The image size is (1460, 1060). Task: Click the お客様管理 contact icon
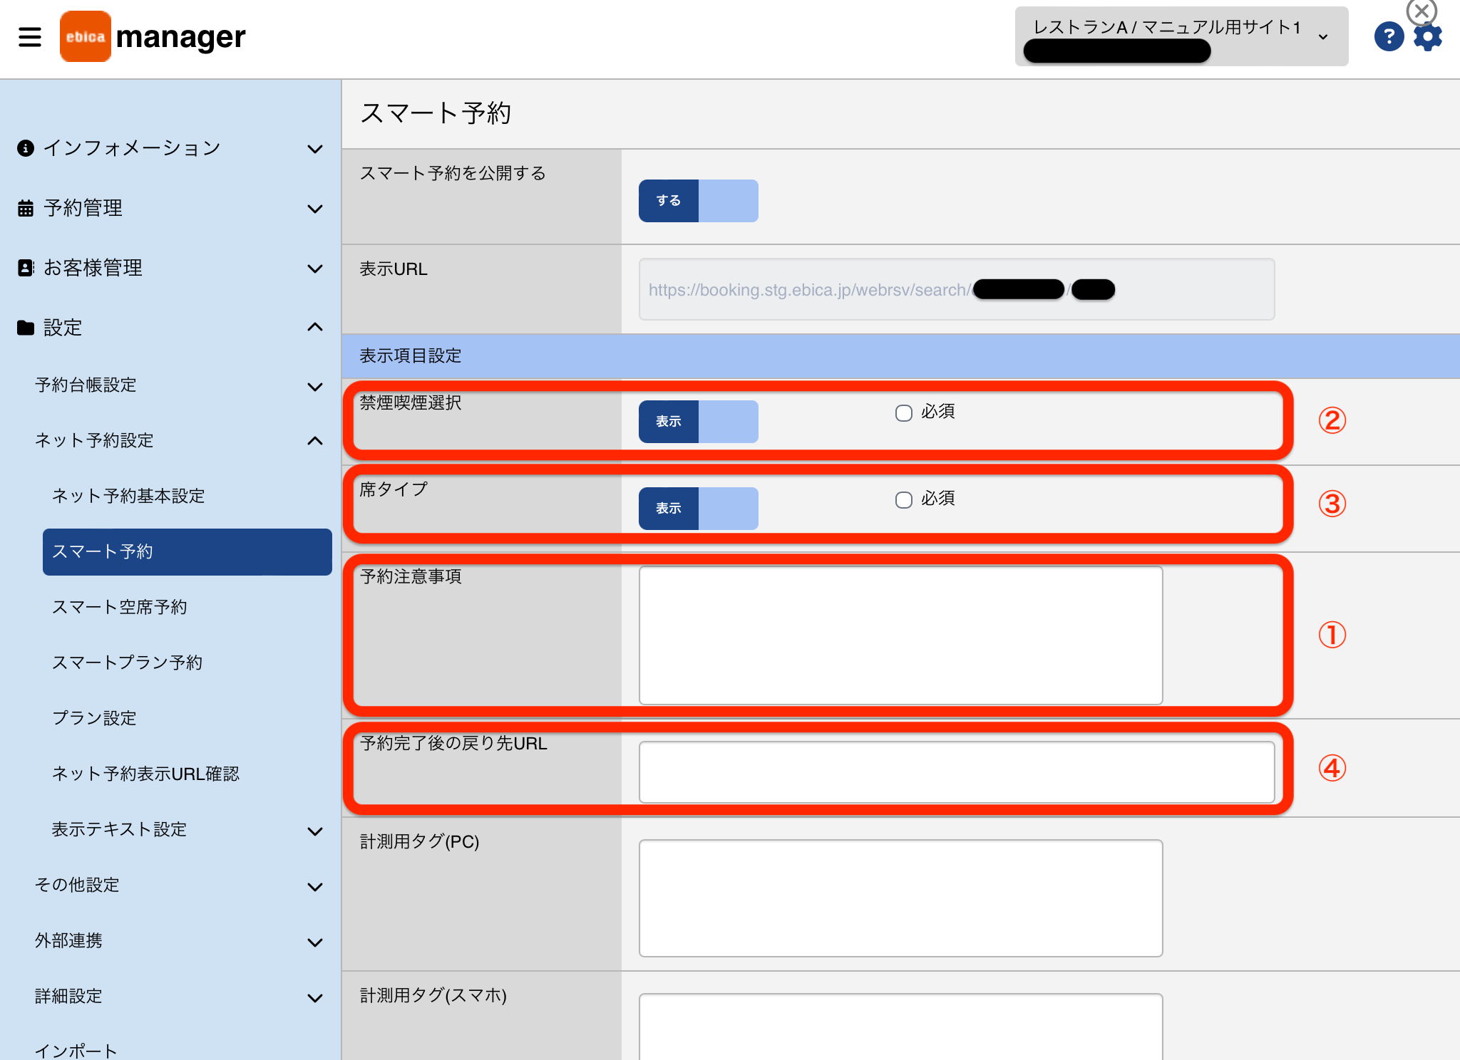[x=26, y=268]
